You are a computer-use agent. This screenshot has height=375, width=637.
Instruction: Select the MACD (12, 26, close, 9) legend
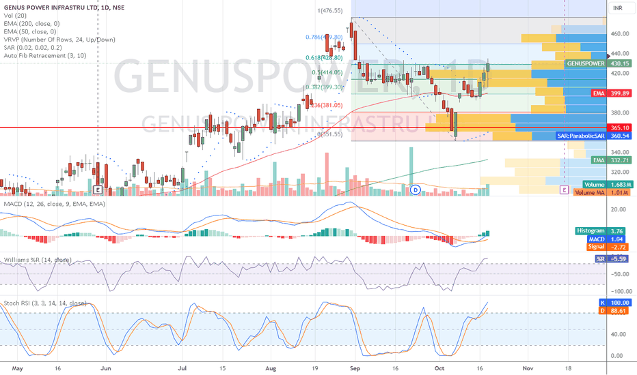[55, 204]
